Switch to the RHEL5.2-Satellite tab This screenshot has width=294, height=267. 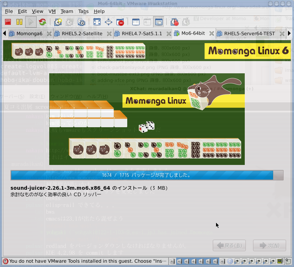(82, 33)
